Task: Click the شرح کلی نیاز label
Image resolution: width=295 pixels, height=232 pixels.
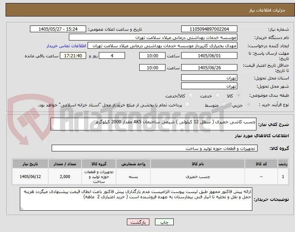Action: pyautogui.click(x=274, y=124)
